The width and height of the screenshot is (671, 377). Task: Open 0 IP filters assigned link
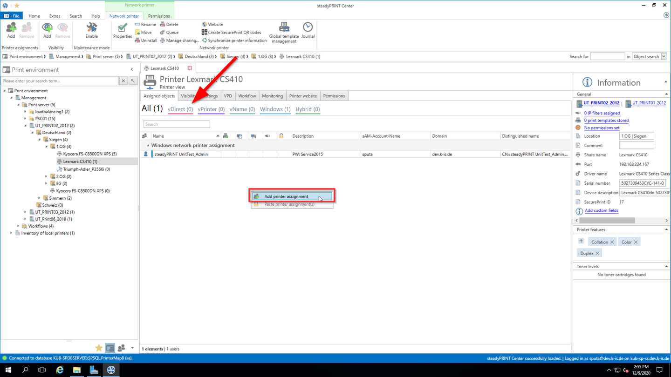point(602,113)
